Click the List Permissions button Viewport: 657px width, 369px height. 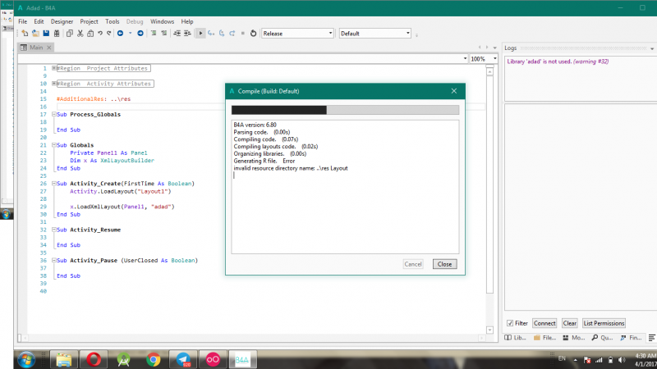click(604, 323)
